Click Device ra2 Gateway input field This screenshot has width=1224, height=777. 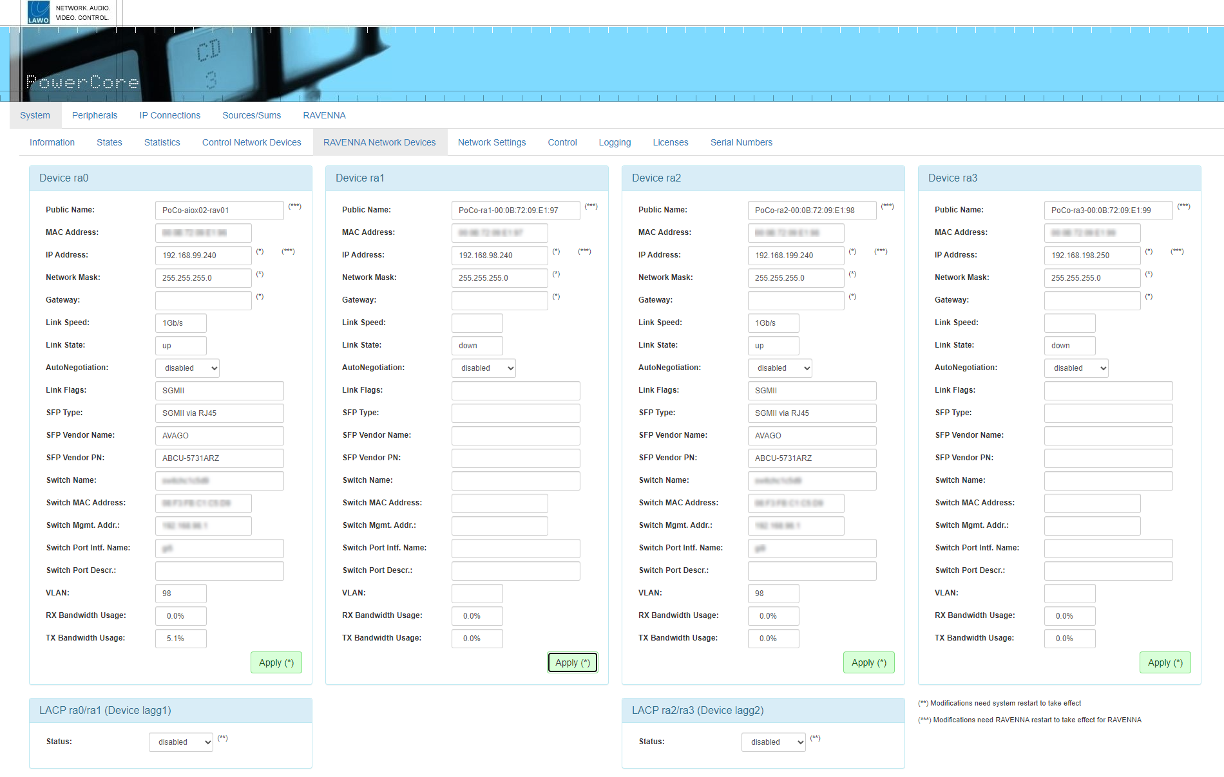pos(796,301)
